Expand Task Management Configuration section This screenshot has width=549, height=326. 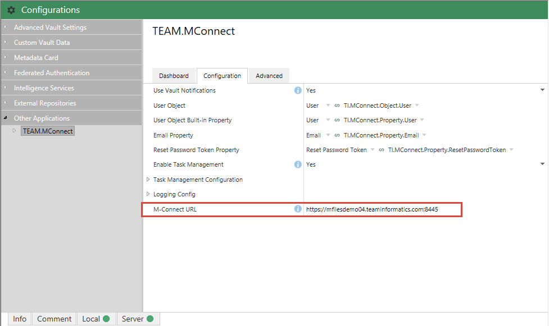148,180
